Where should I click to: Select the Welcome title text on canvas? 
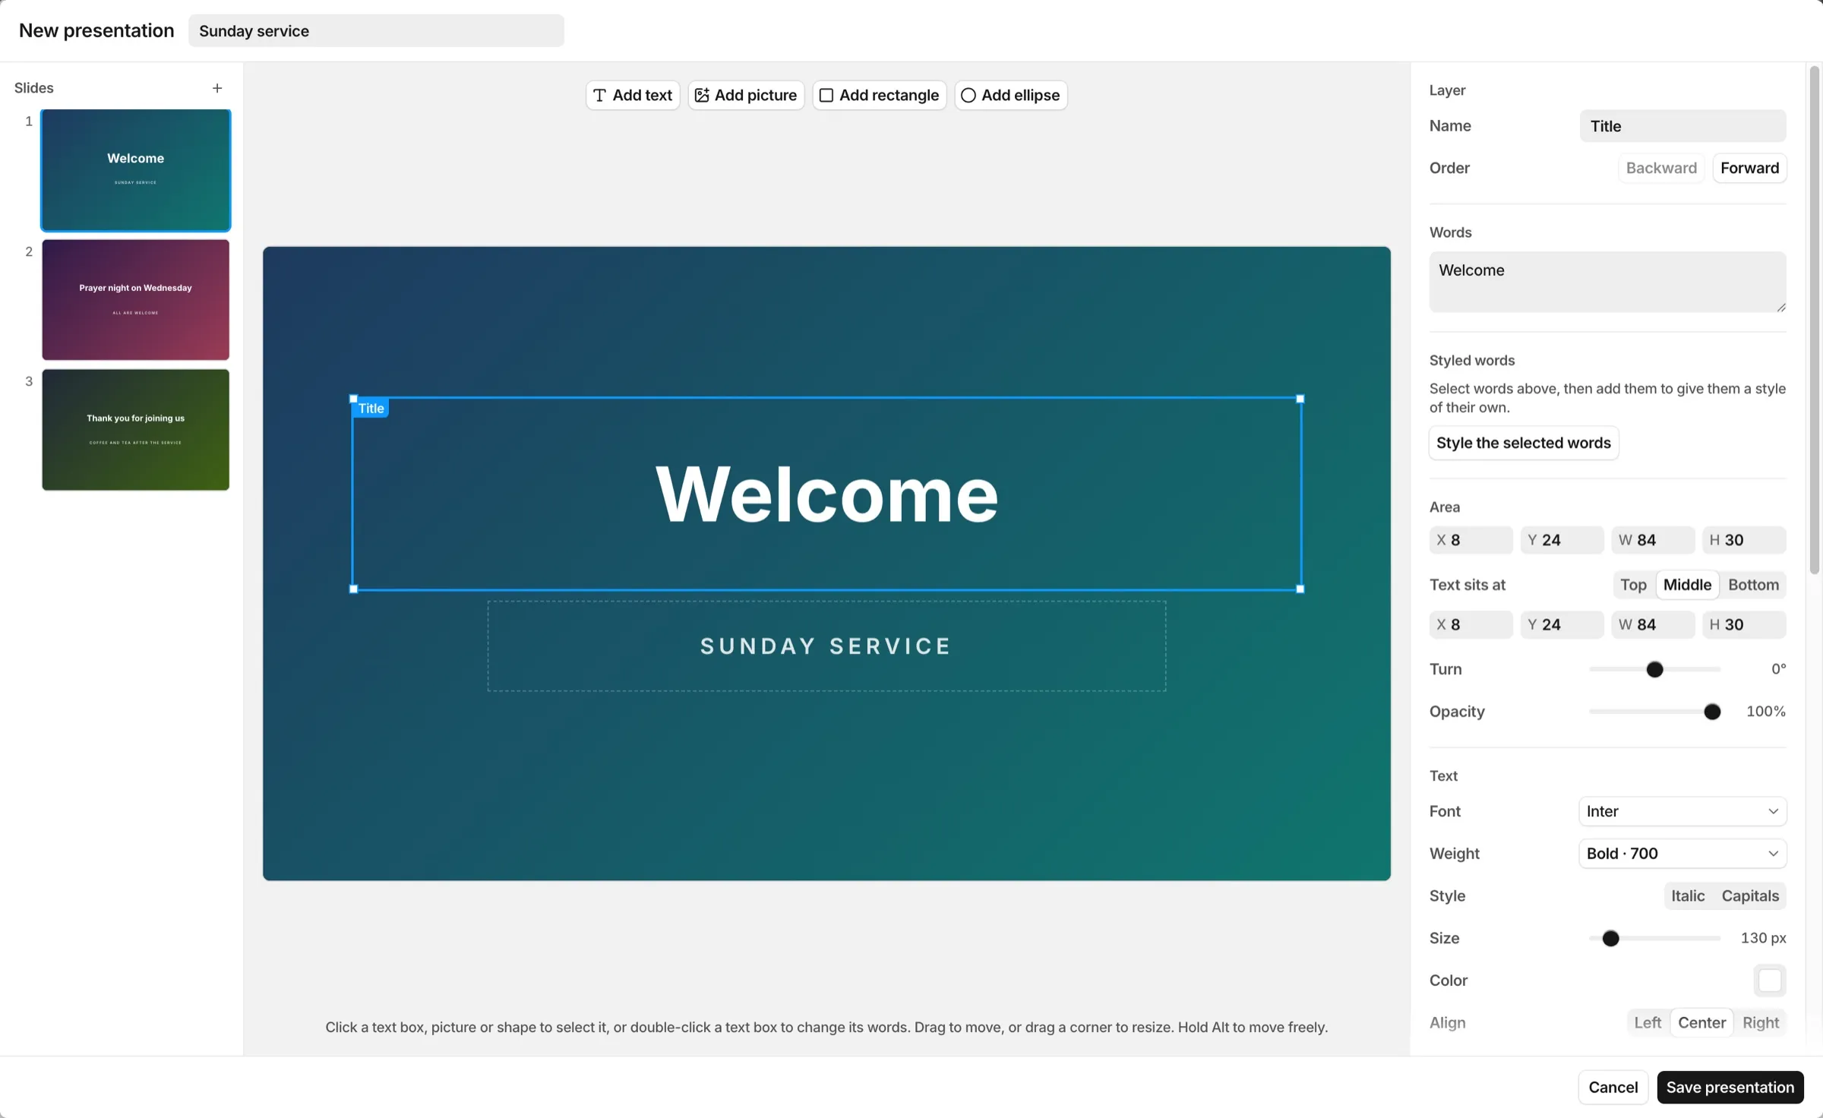826,494
